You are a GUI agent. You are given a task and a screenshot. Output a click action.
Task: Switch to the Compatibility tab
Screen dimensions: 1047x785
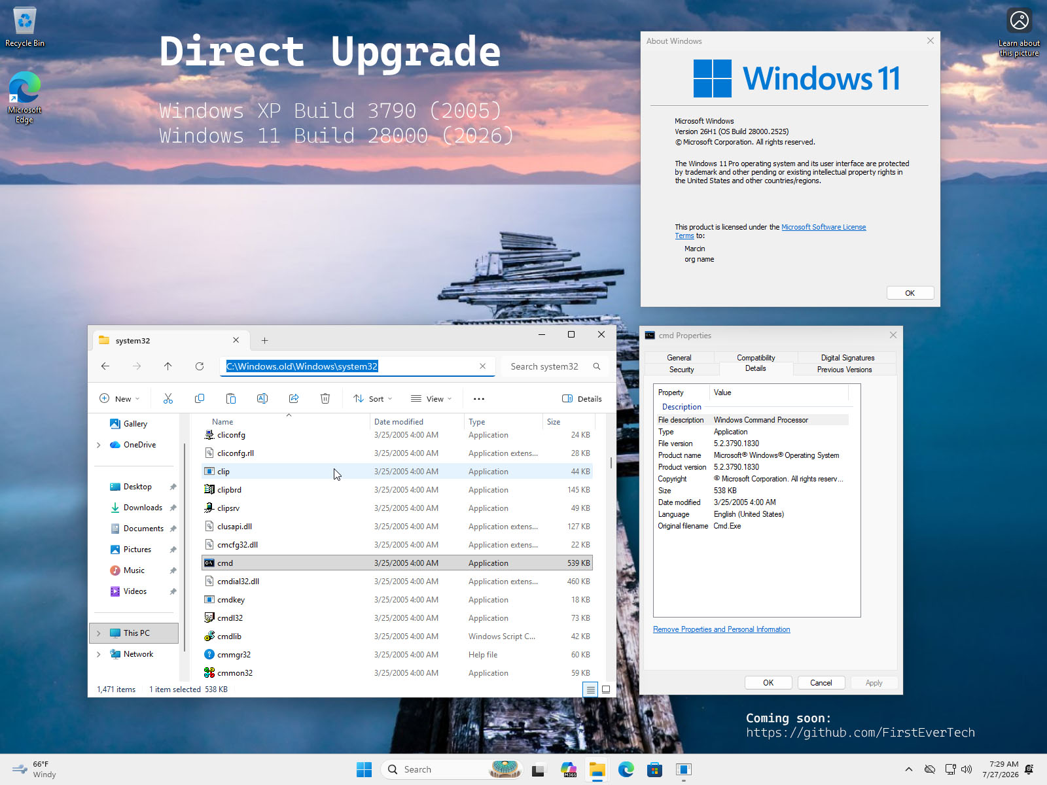[756, 358]
